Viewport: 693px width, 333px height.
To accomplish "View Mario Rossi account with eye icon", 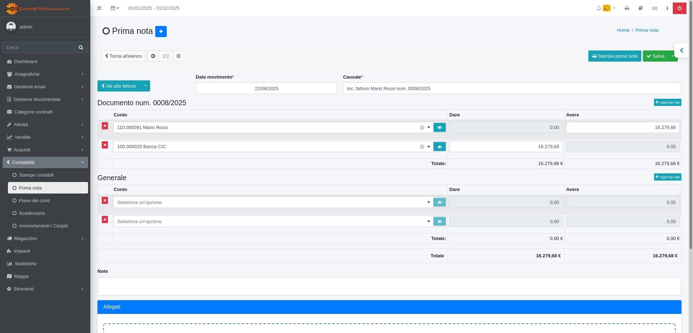I will (439, 128).
